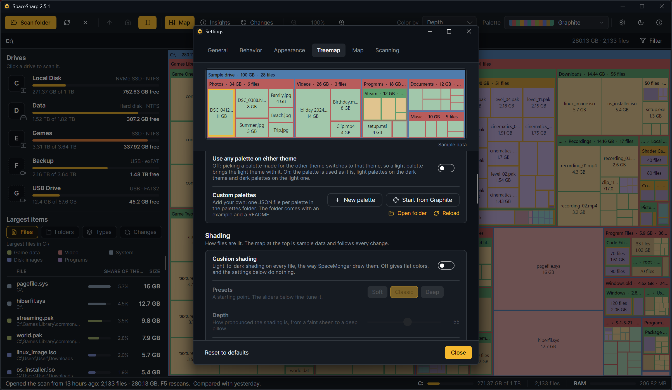Click the zoom out magnifier icon
The image size is (672, 390).
294,23
